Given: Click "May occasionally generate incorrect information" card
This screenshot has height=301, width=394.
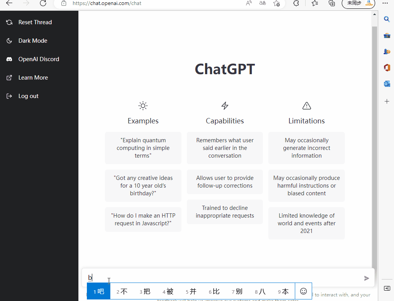Looking at the screenshot, I should (307, 148).
